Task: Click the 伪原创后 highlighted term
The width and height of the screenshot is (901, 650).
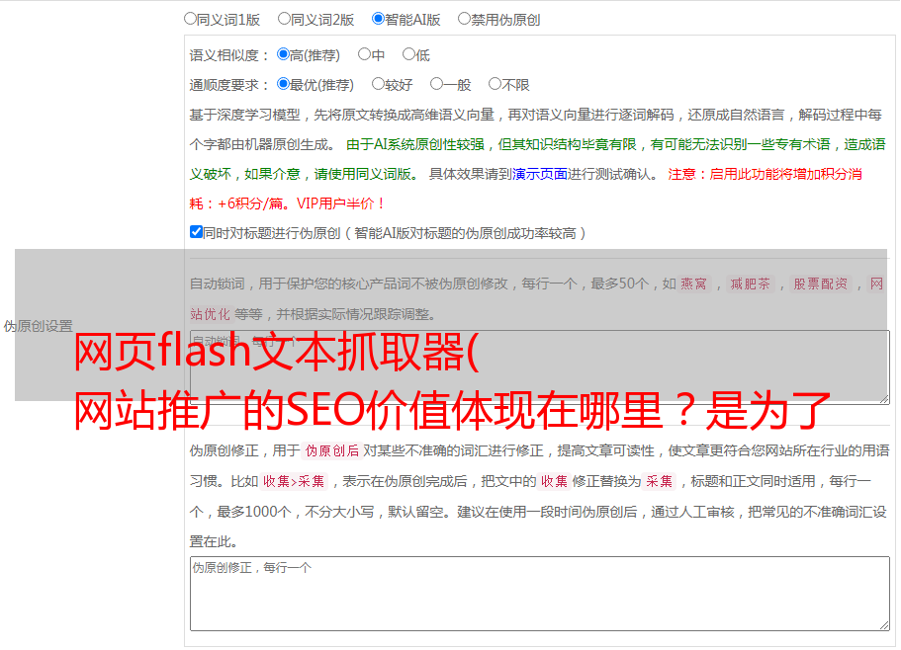Action: pos(332,450)
